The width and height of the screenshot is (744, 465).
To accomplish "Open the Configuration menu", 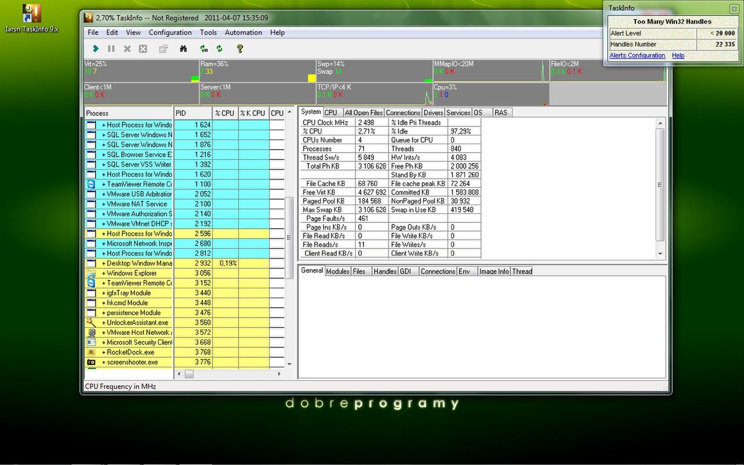I will (170, 33).
